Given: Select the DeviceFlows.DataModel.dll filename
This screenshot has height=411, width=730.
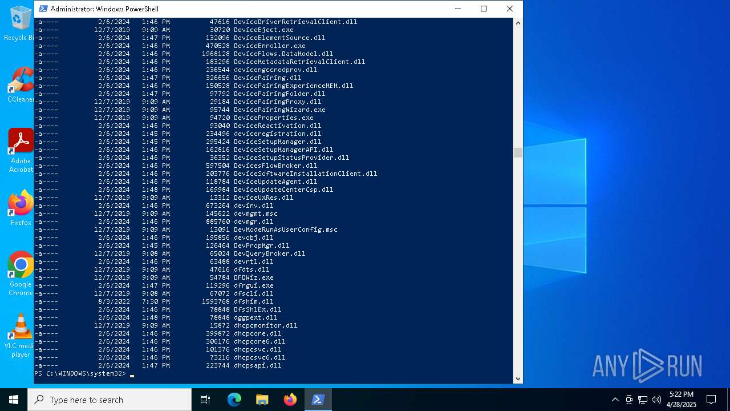Looking at the screenshot, I should coord(283,54).
